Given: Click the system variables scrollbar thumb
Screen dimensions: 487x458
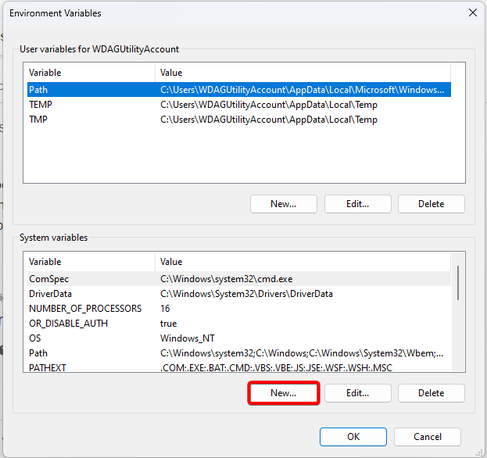Looking at the screenshot, I should click(458, 283).
